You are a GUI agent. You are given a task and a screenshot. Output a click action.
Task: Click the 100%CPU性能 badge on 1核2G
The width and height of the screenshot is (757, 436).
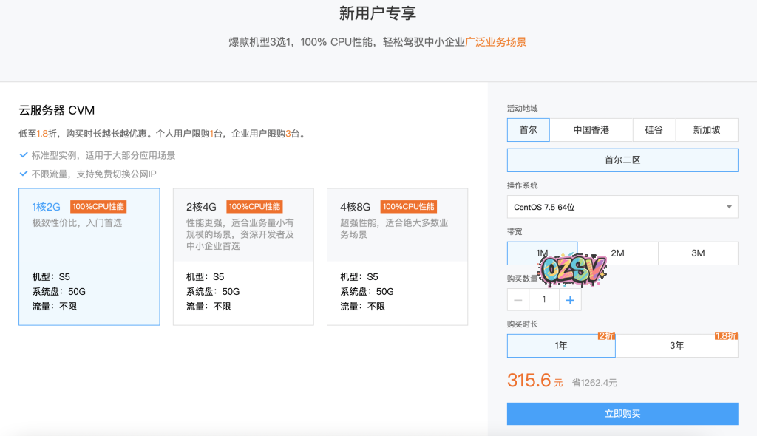click(98, 207)
